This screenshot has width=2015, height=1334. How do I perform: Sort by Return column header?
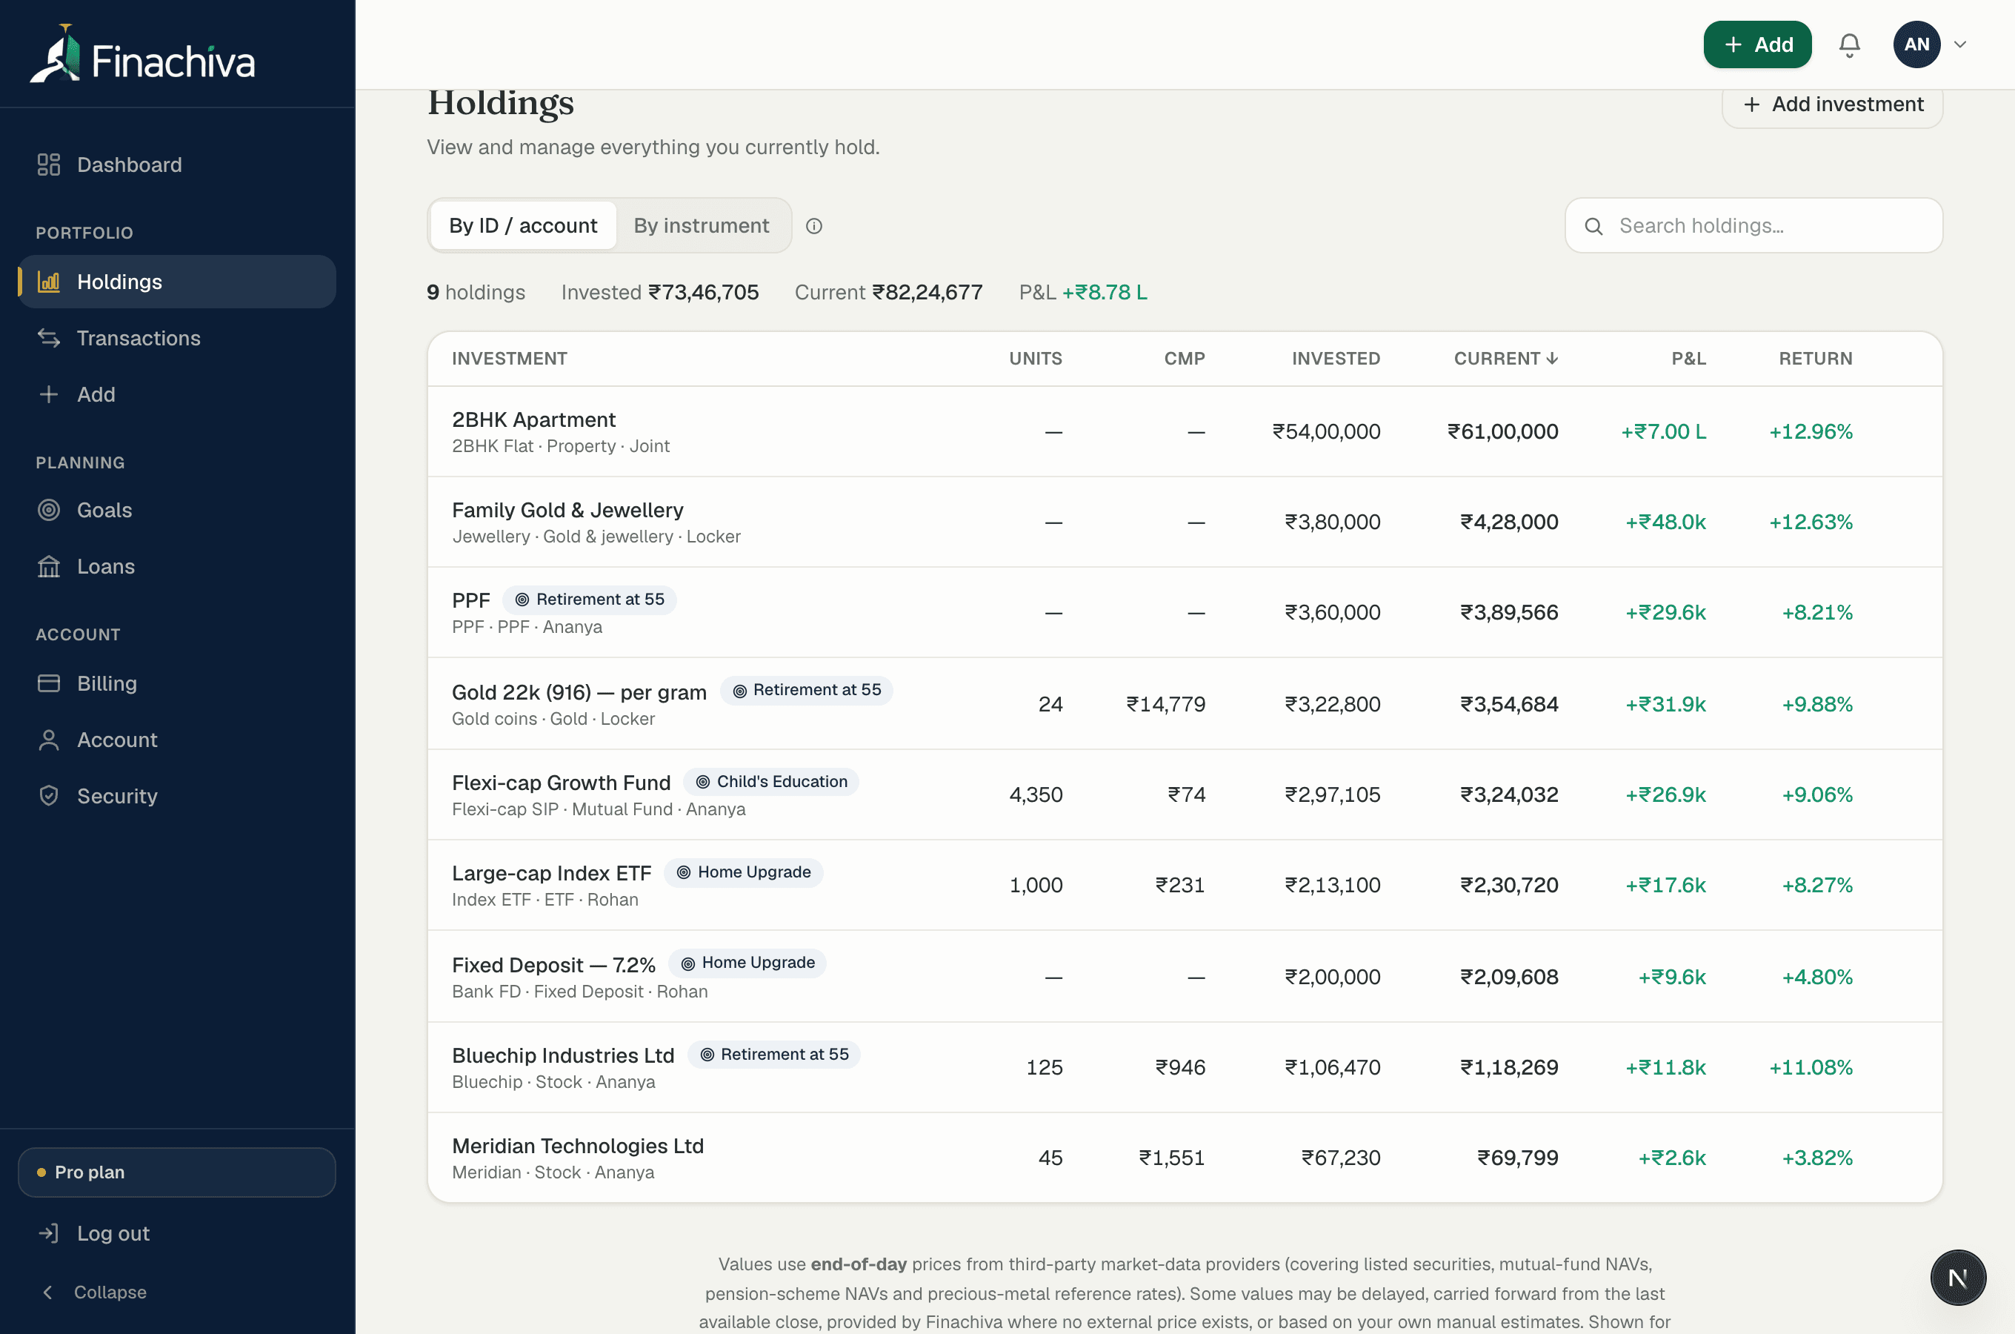tap(1814, 358)
